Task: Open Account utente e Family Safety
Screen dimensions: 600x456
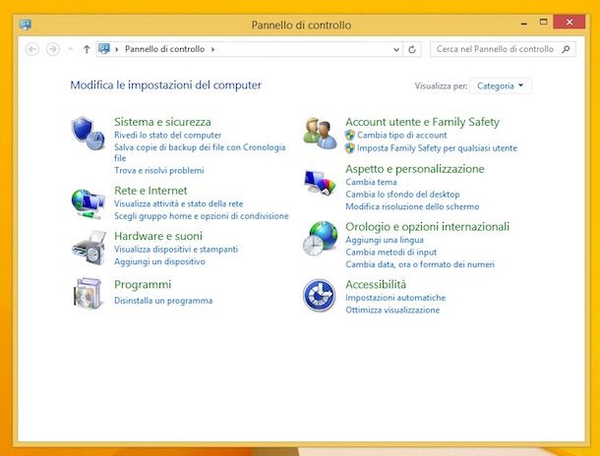Action: point(422,122)
